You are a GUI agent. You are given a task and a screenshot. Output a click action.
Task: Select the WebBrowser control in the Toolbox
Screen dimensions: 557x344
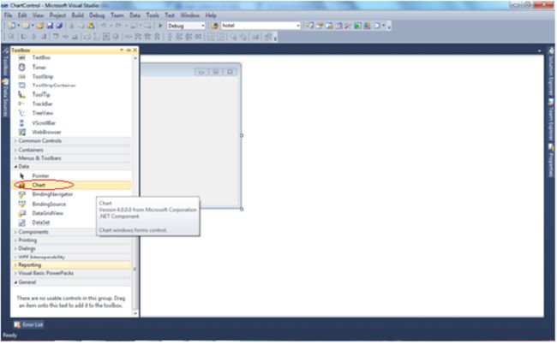71,132
